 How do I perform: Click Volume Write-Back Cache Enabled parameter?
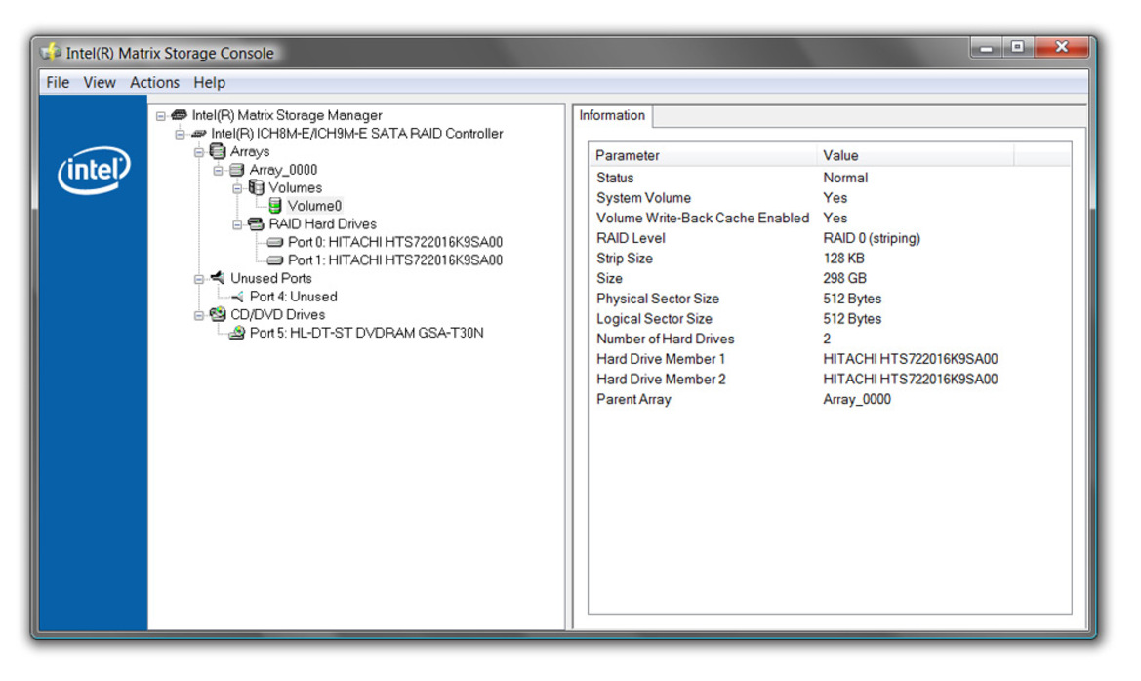point(702,218)
